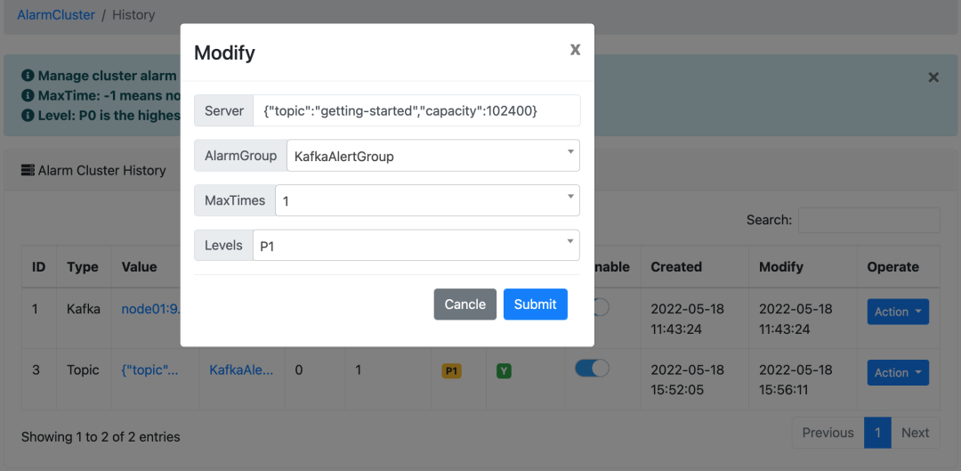The image size is (961, 471).
Task: Click the green Y status badge
Action: pos(504,370)
